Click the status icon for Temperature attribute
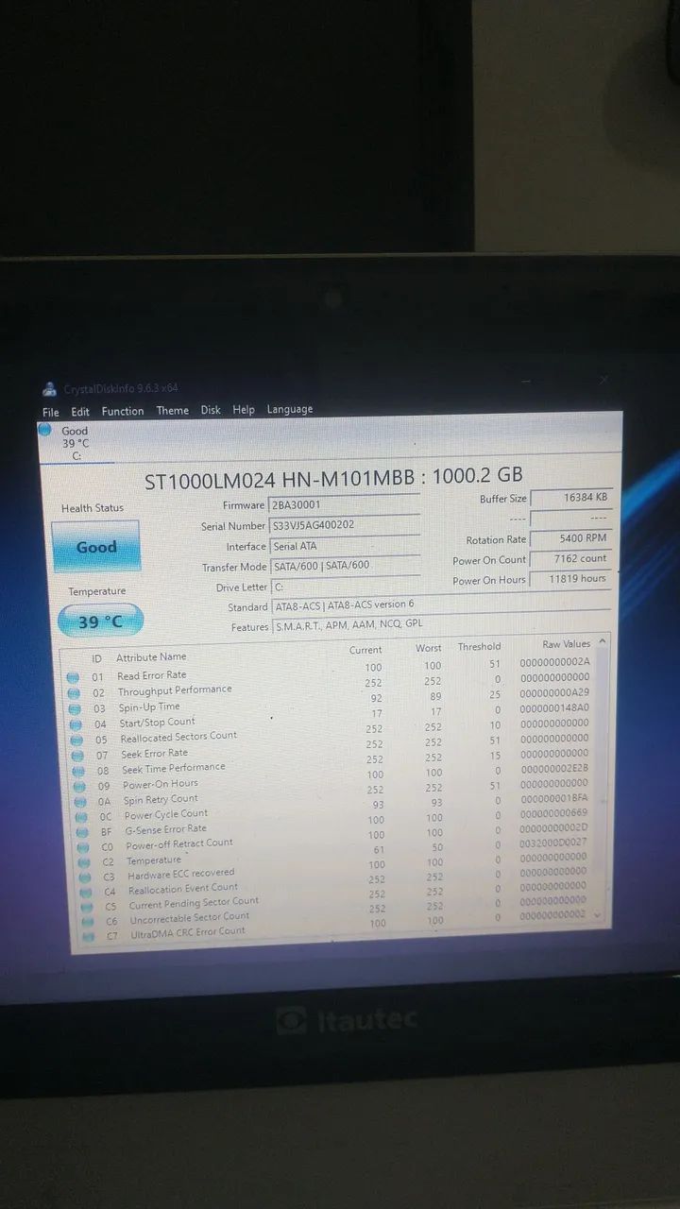 click(x=83, y=861)
